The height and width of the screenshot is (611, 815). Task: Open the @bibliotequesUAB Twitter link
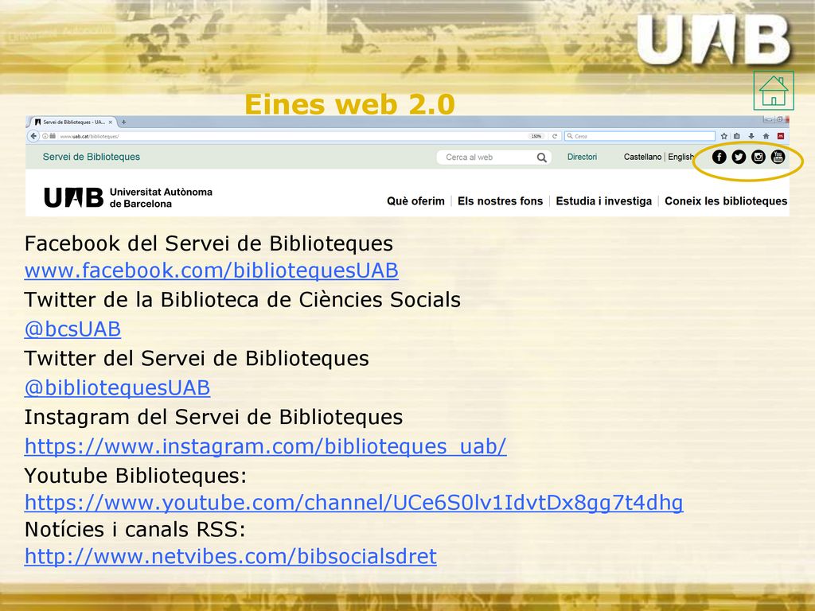click(x=118, y=388)
